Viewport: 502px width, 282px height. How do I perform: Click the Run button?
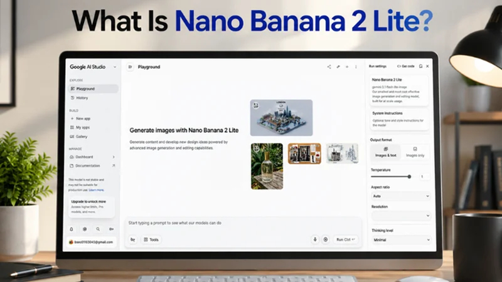coord(346,239)
